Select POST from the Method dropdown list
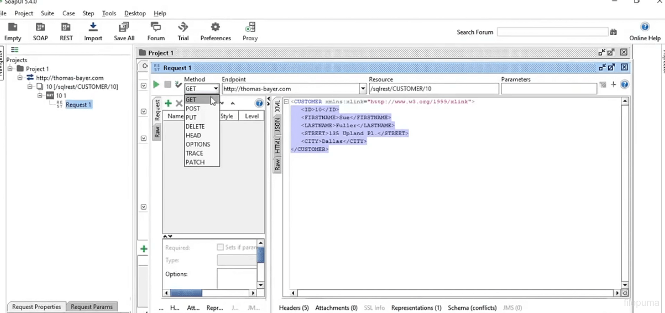 [x=193, y=109]
